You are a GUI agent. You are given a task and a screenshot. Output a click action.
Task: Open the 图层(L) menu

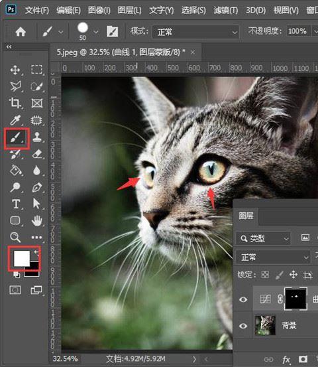[x=129, y=11]
